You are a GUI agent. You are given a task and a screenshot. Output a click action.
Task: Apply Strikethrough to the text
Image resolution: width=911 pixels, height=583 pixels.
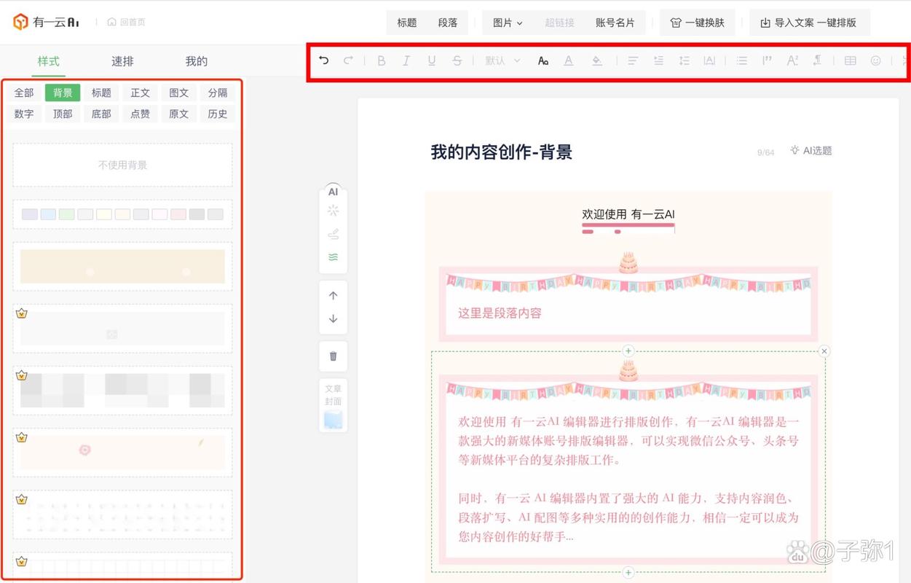tap(457, 60)
